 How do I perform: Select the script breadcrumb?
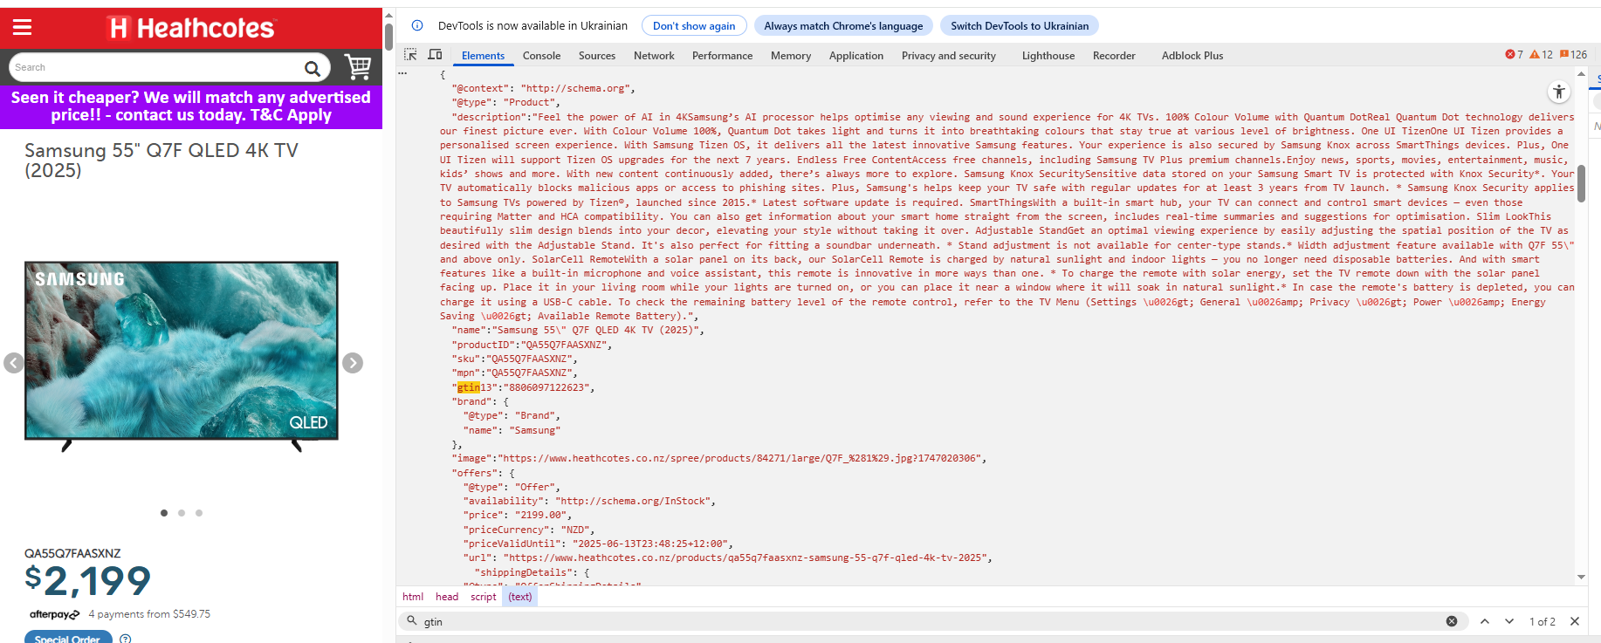tap(483, 597)
